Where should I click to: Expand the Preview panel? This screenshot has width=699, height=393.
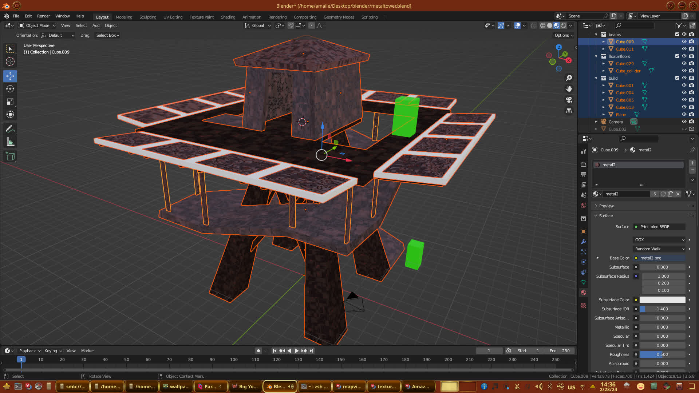click(606, 206)
